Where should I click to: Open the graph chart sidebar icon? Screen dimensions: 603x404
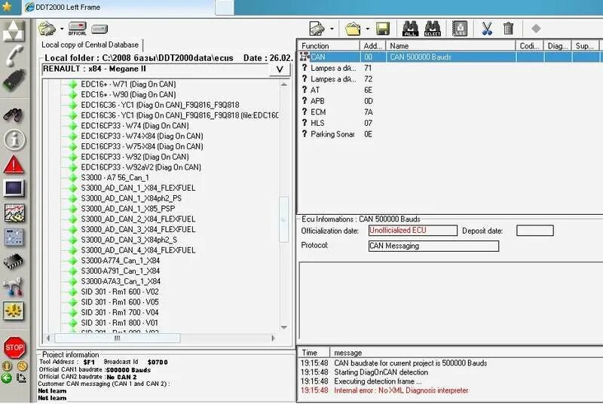[14, 213]
